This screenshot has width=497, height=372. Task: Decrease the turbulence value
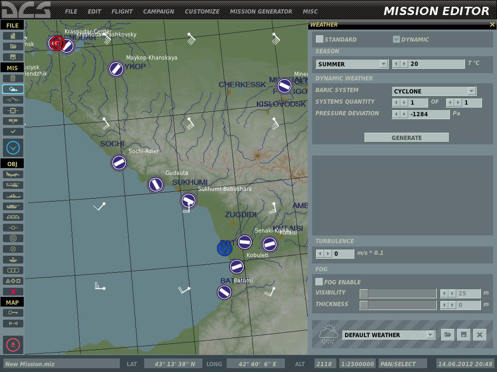coord(320,254)
